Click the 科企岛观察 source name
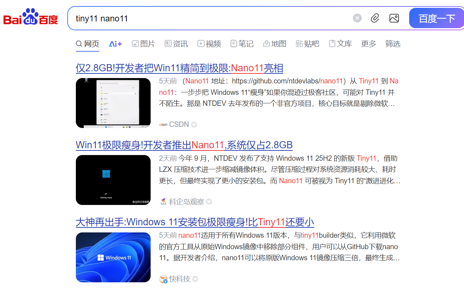Image resolution: width=464 pixels, height=288 pixels. [186, 202]
